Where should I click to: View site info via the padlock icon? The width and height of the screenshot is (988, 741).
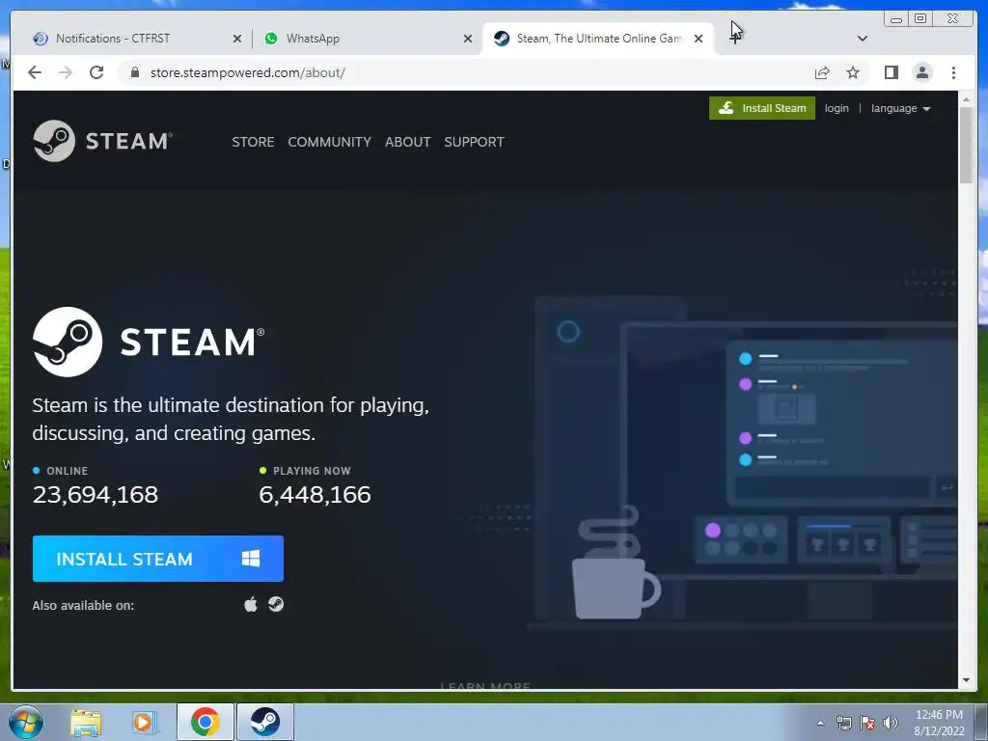(134, 72)
